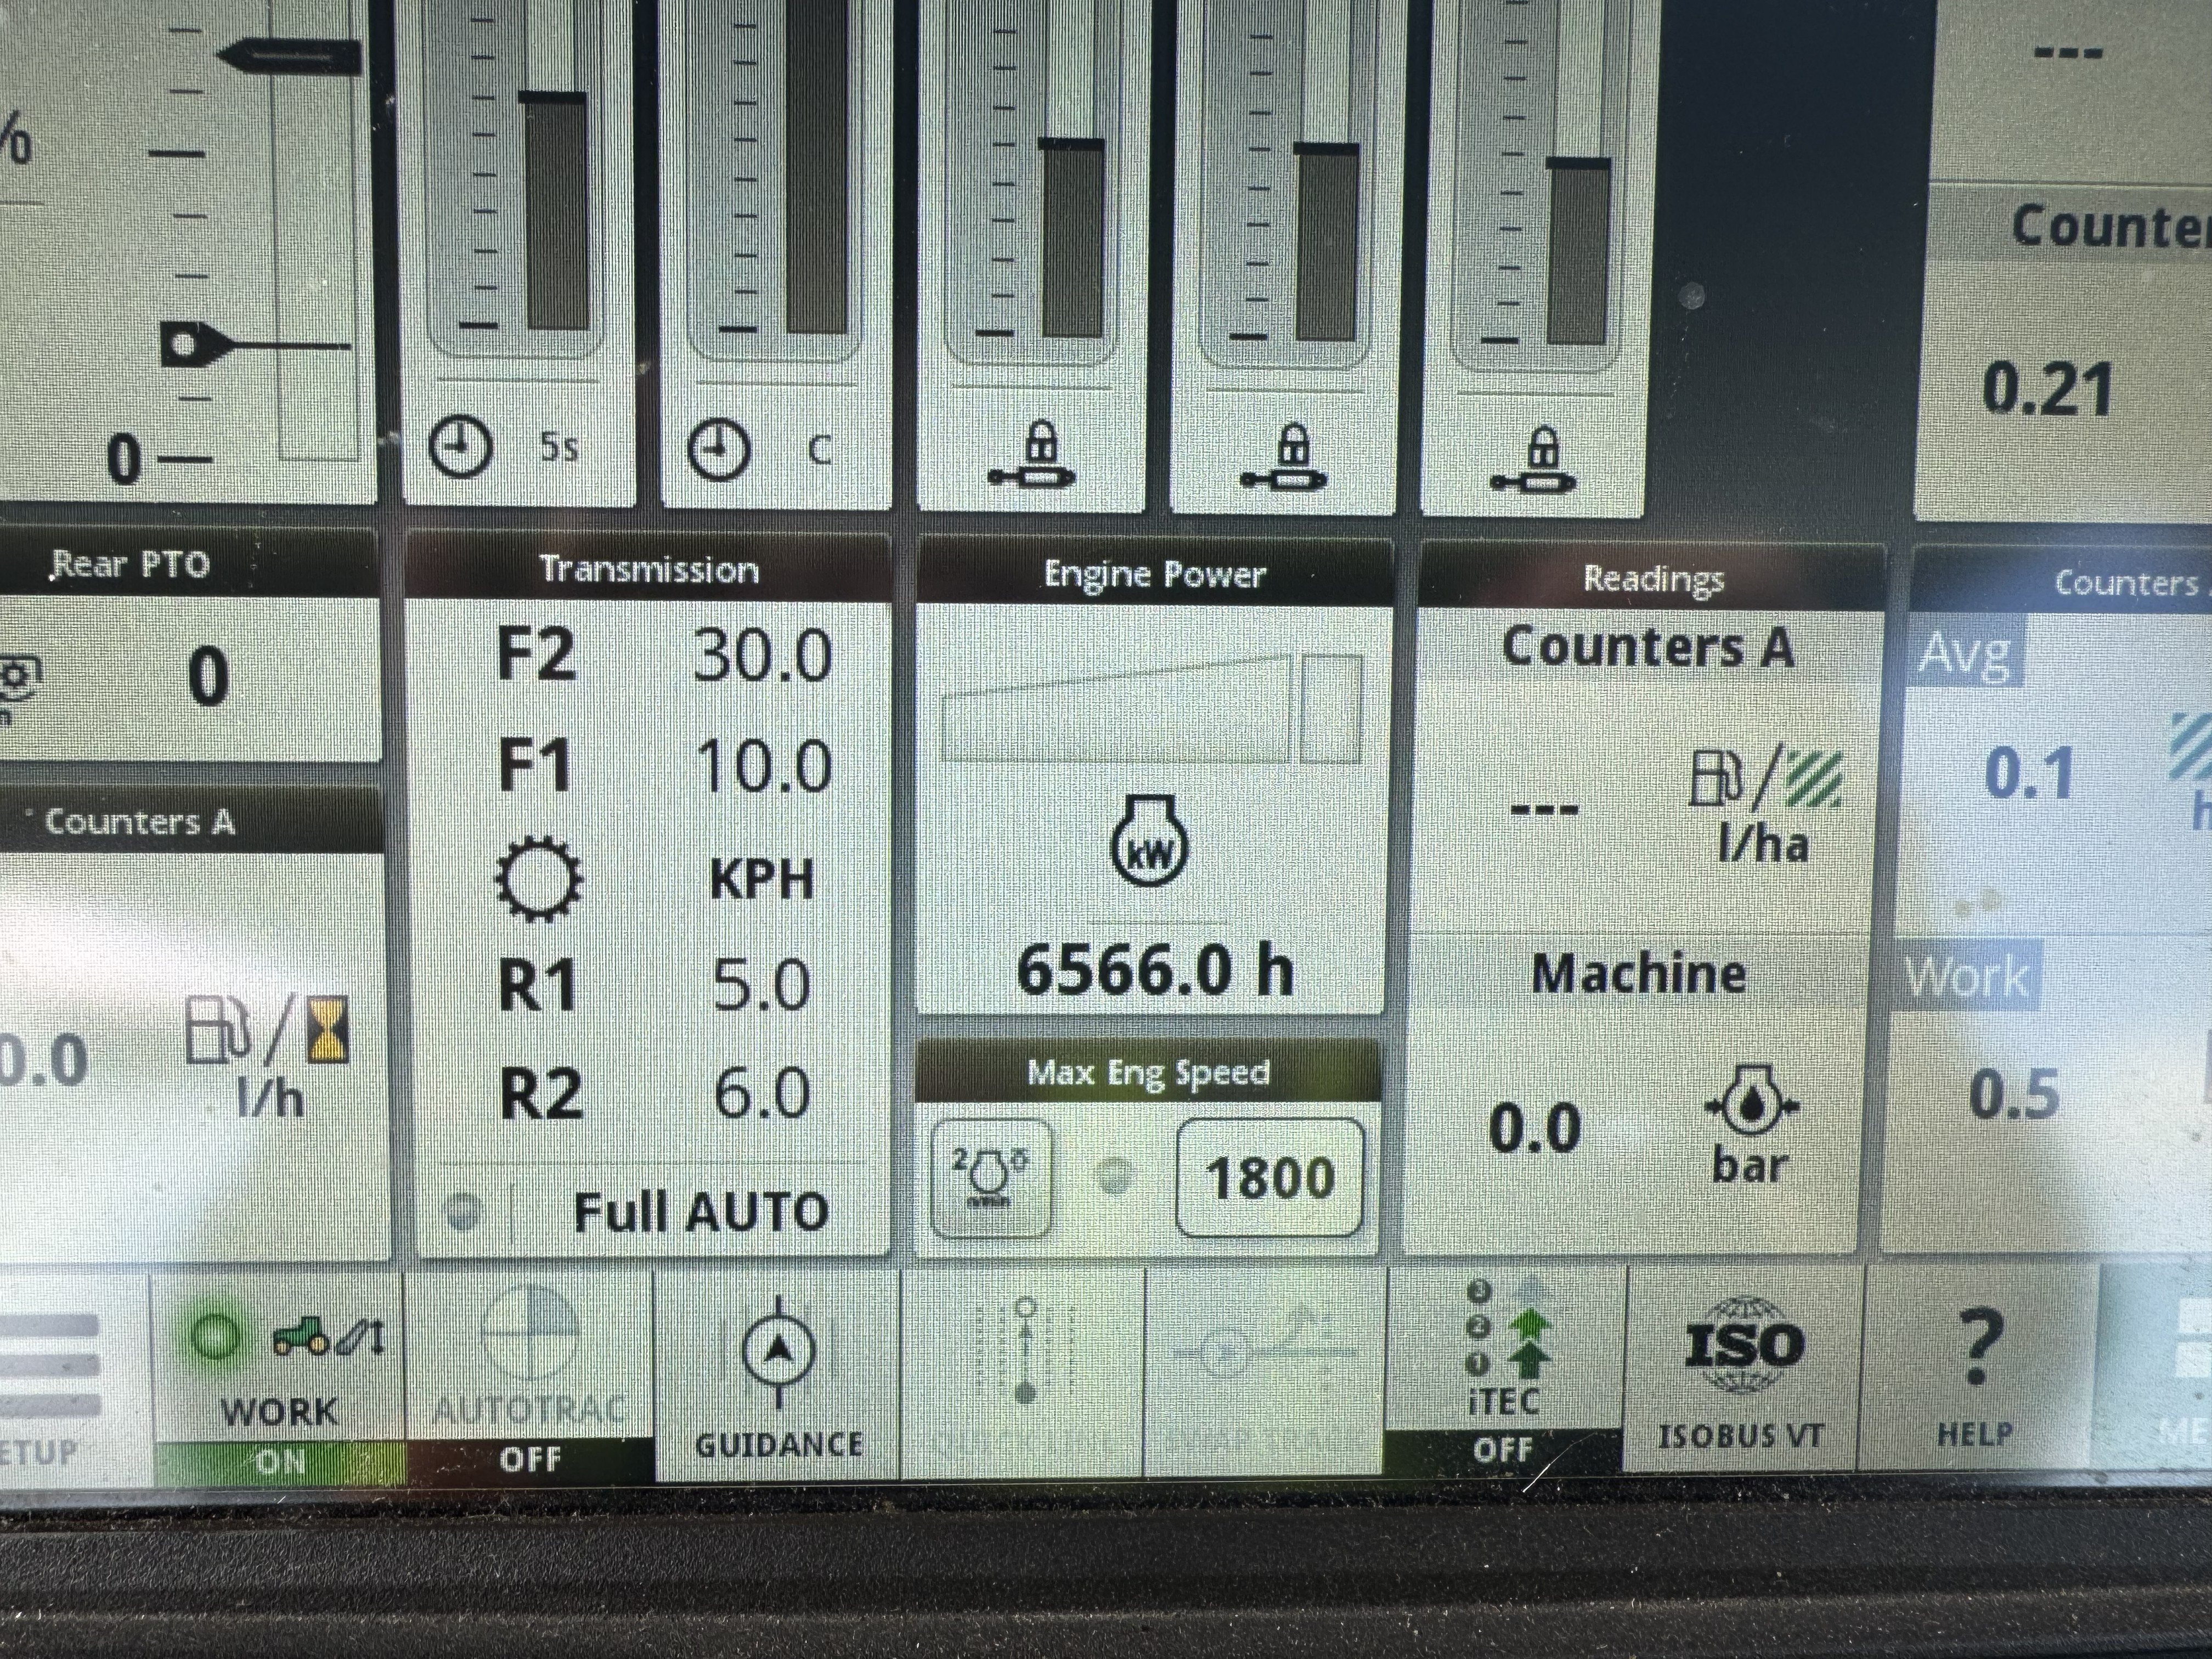The image size is (2212, 1659).
Task: Tap the clock timer icon labeled C
Action: tap(720, 449)
